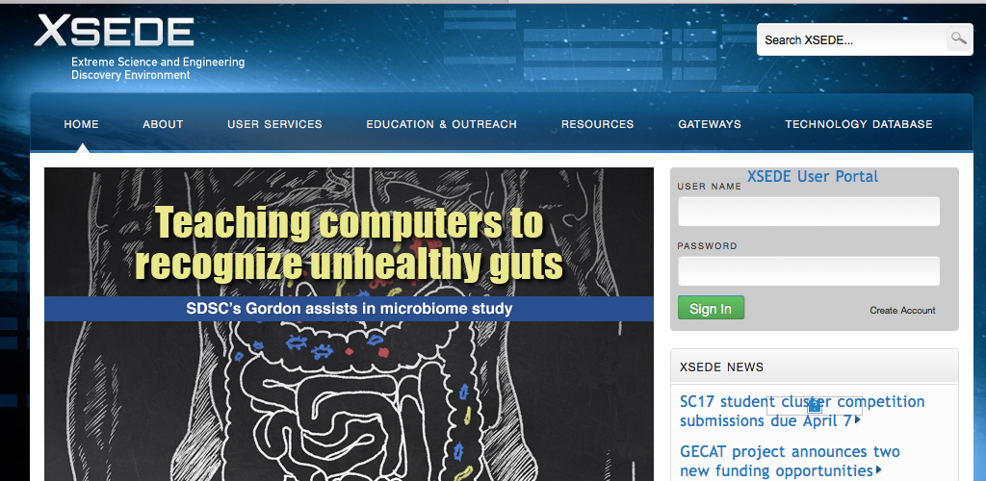This screenshot has height=481, width=986.
Task: Focus the Search XSEDE text box
Action: [x=850, y=39]
